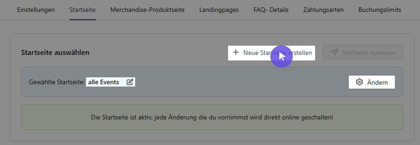The height and width of the screenshot is (145, 420).
Task: Click the green active-Startseite notice banner
Action: coord(212,117)
